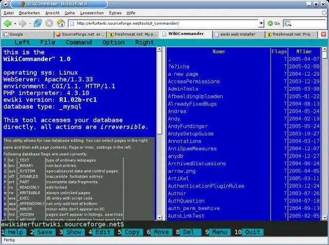Image resolution: width=329 pixels, height=245 pixels.
Task: Open the Ansicht menu
Action: click(52, 13)
